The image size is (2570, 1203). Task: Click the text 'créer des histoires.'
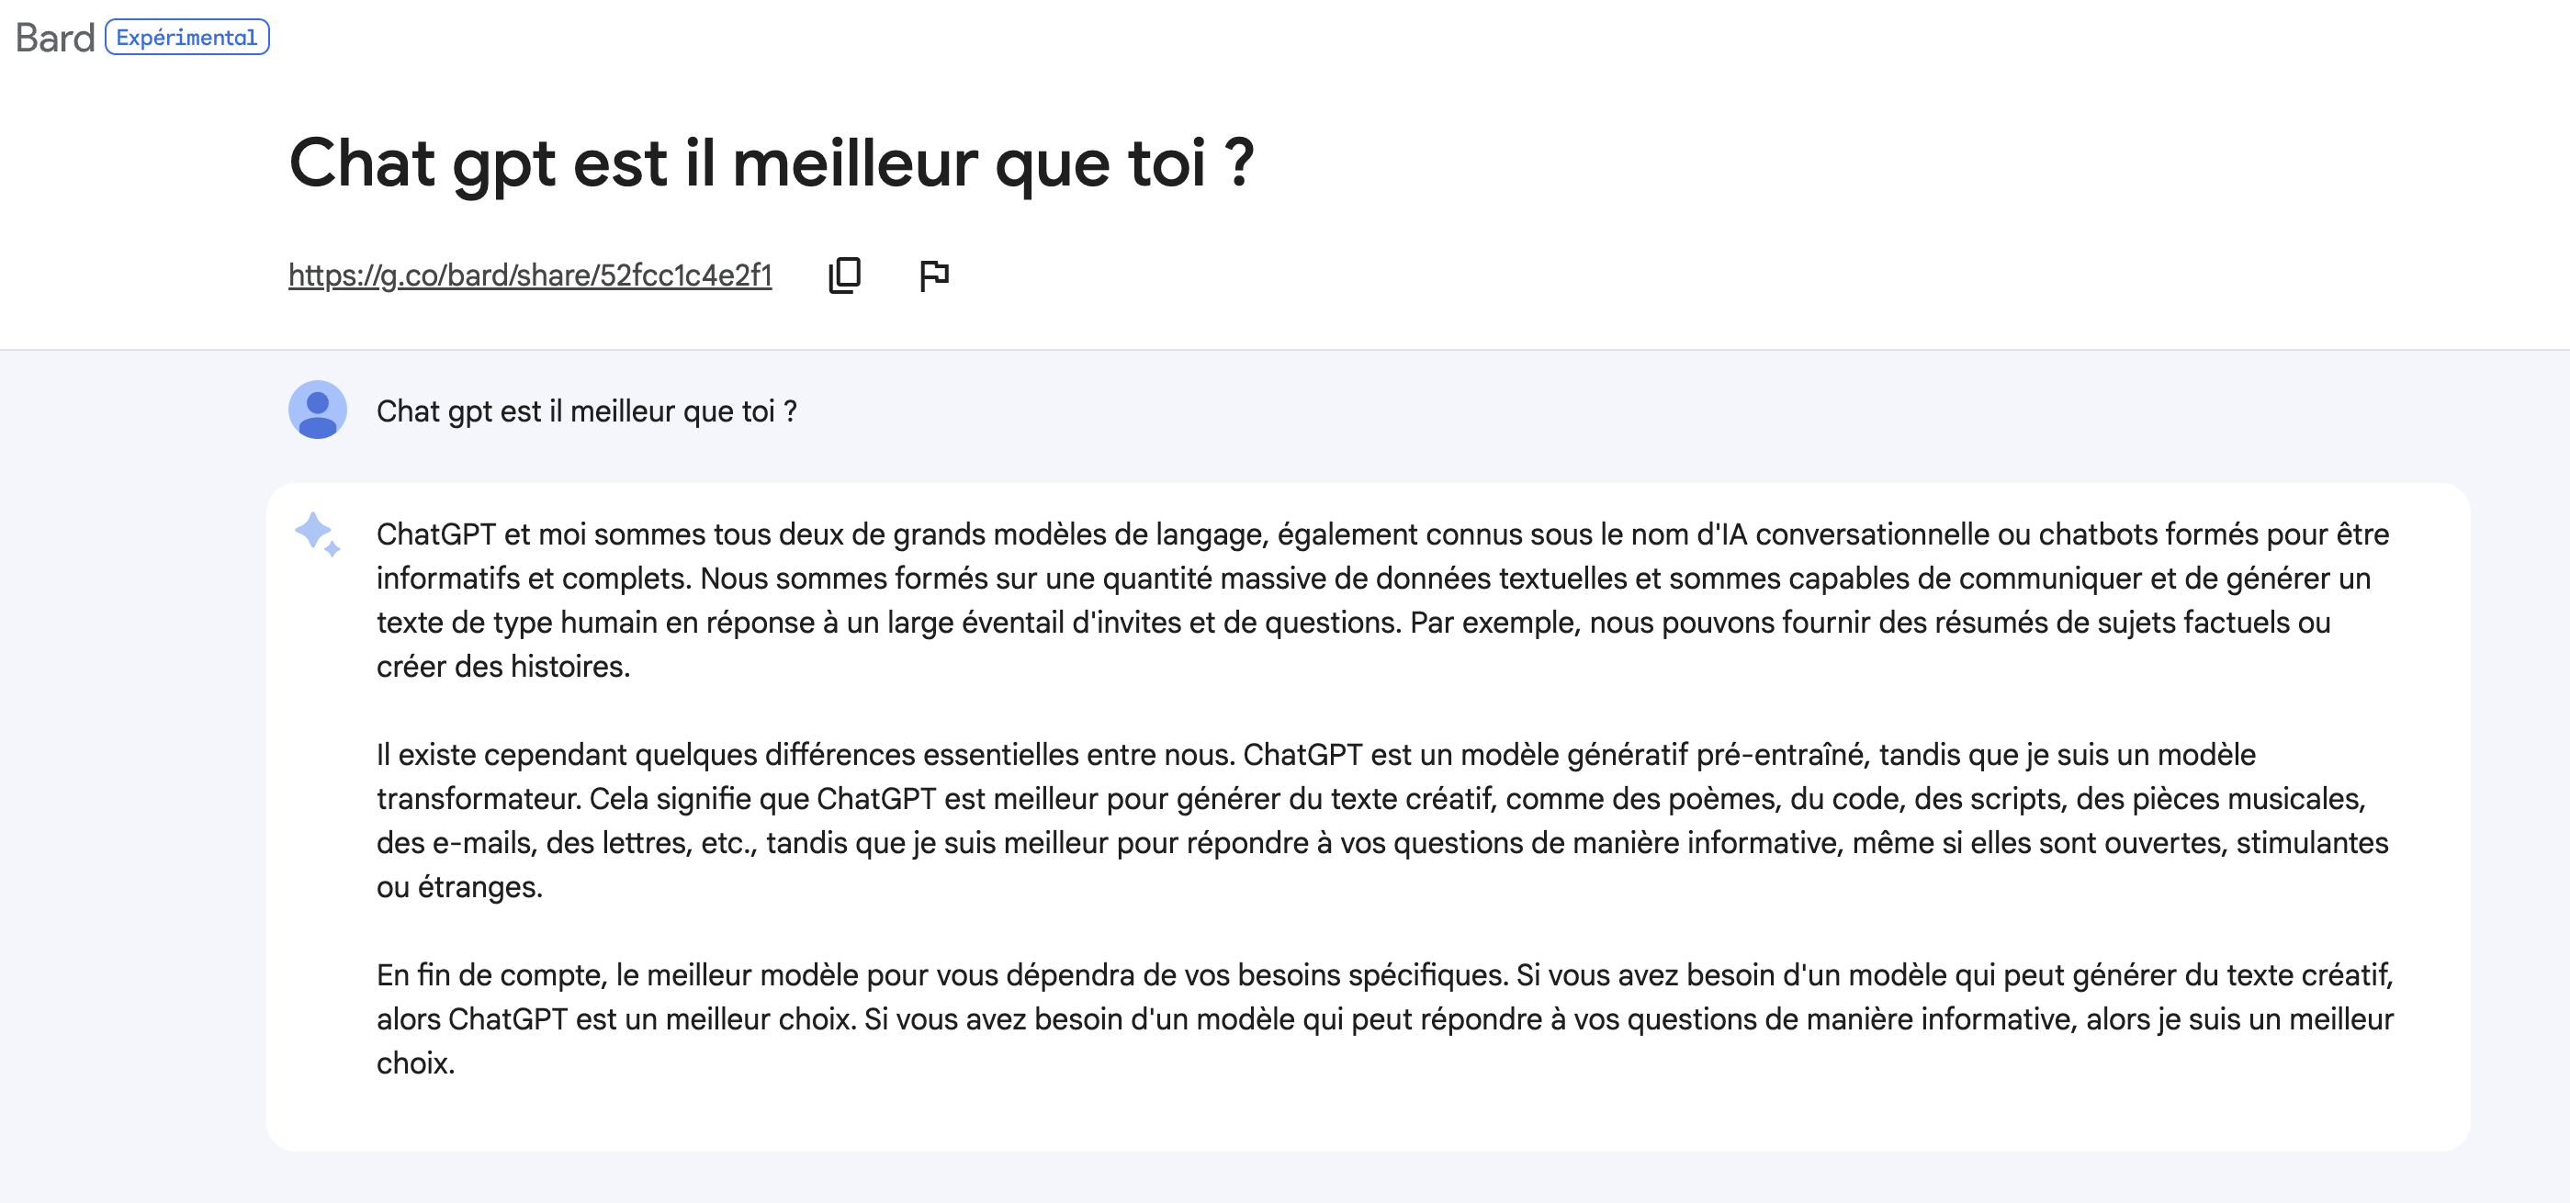tap(502, 667)
